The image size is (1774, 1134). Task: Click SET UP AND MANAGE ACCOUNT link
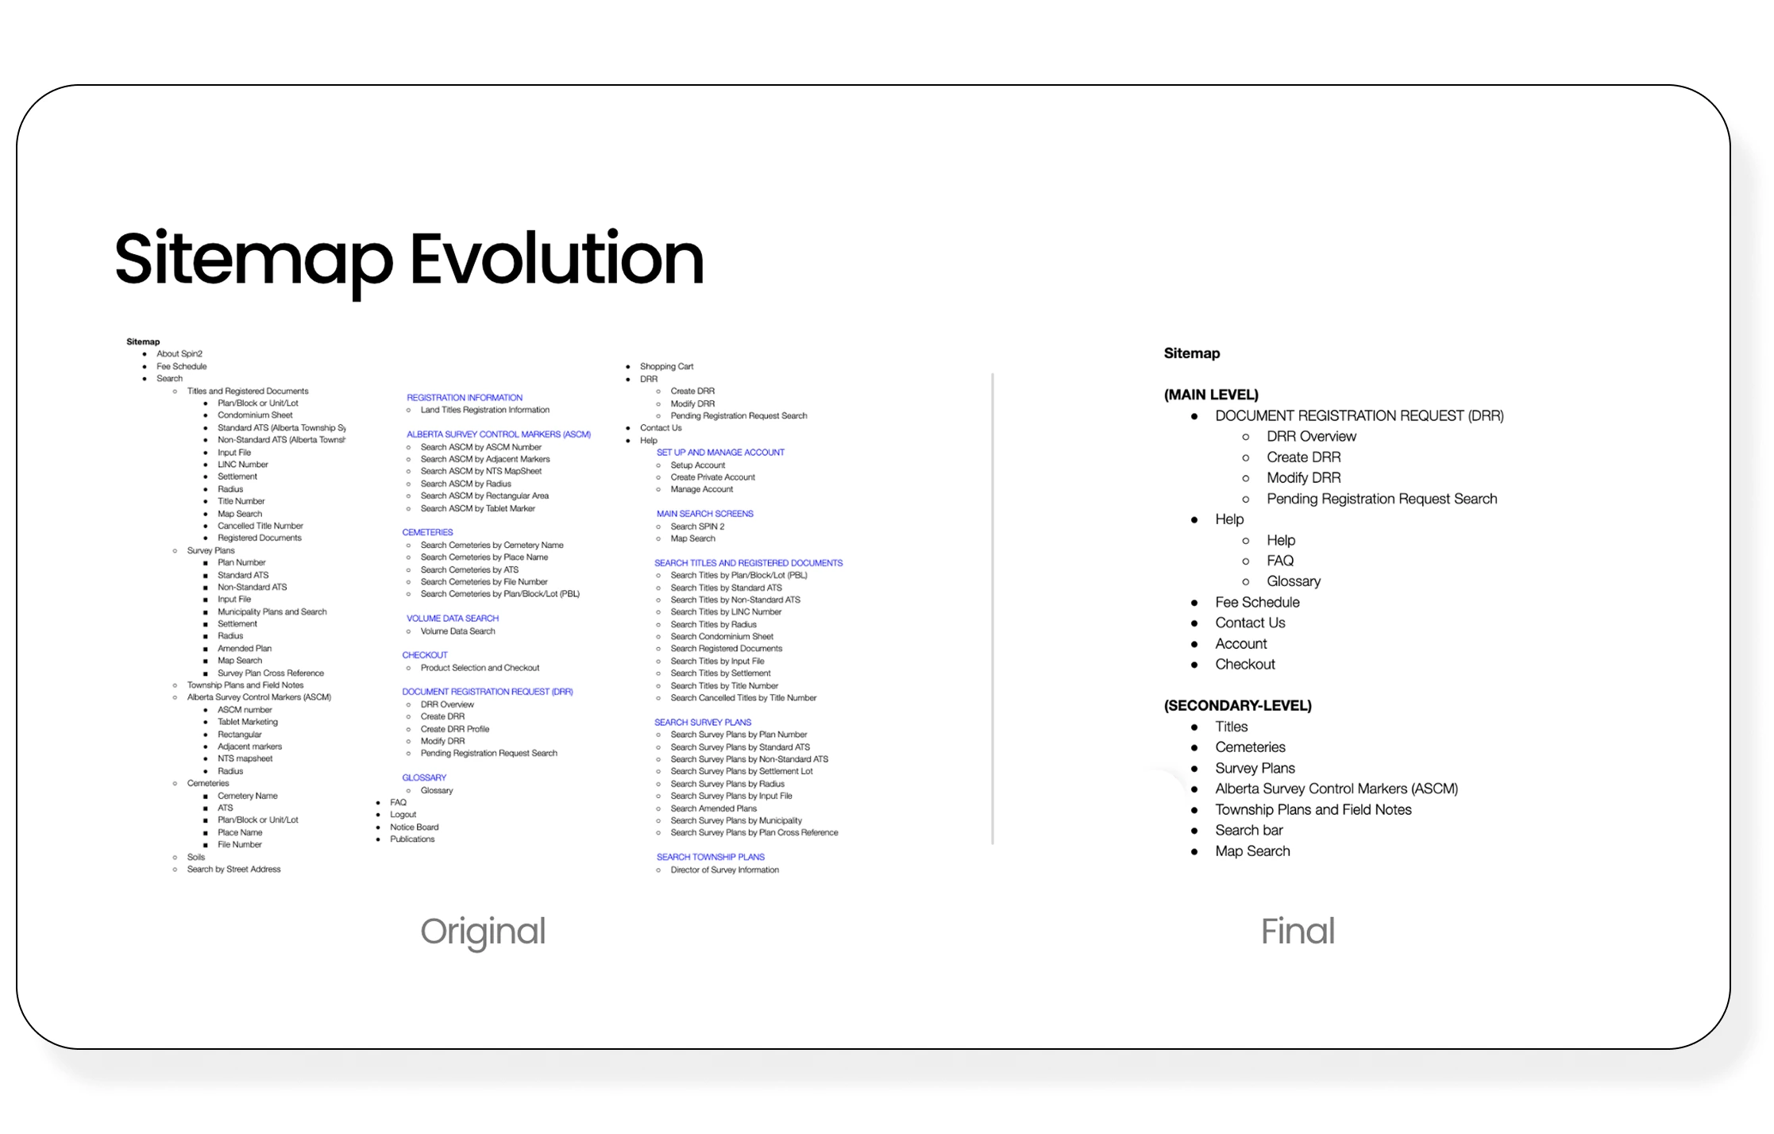point(720,453)
